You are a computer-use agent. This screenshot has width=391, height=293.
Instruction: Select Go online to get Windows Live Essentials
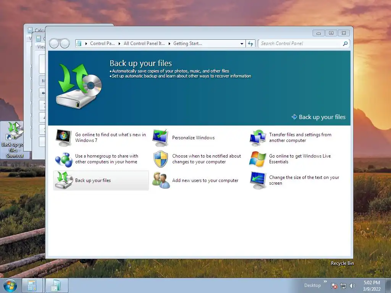[x=300, y=159]
